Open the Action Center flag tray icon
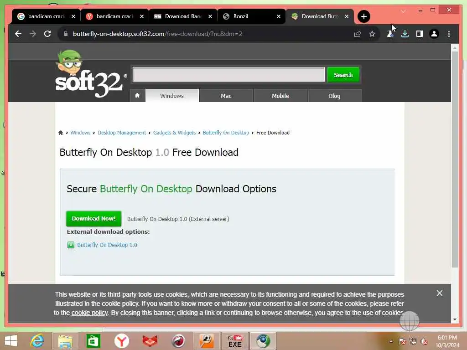Image resolution: width=467 pixels, height=350 pixels. tap(402, 341)
